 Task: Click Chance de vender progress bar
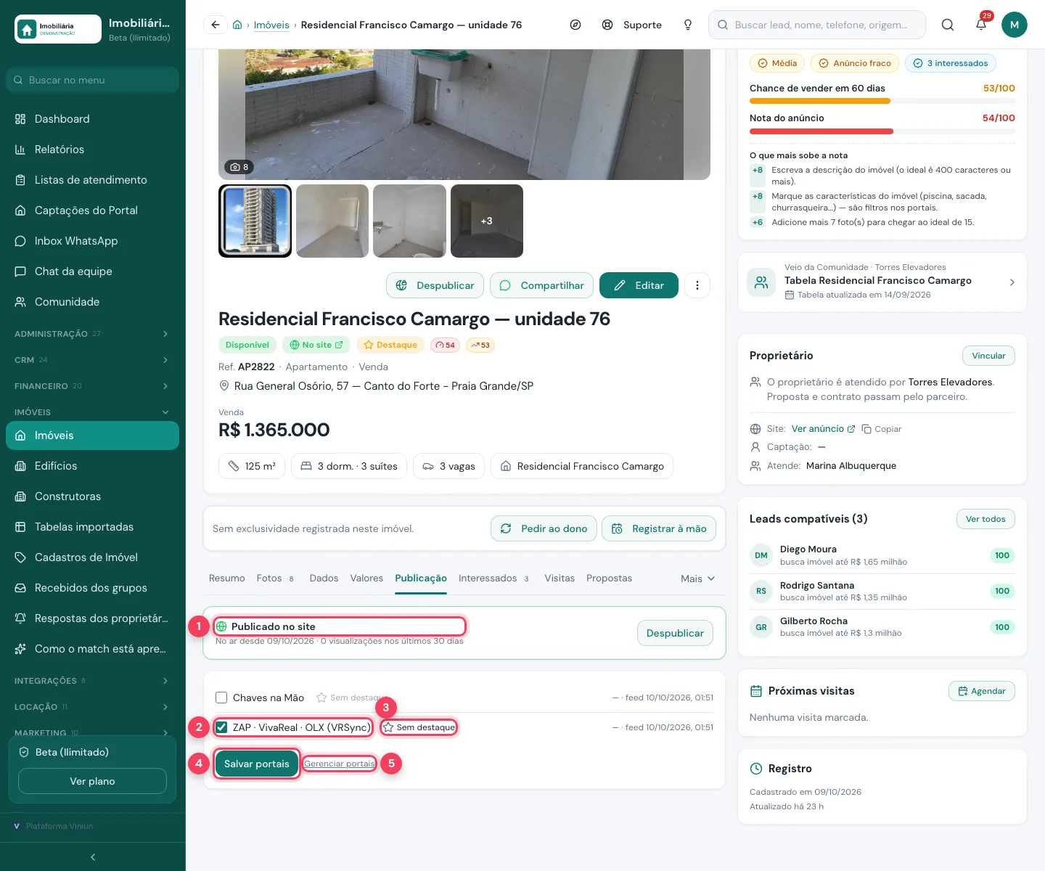pos(882,101)
